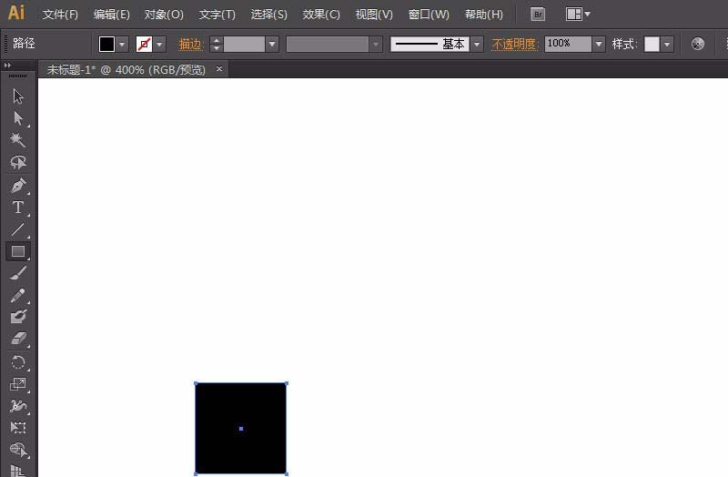
Task: Open the 视图(V) menu
Action: coord(374,15)
